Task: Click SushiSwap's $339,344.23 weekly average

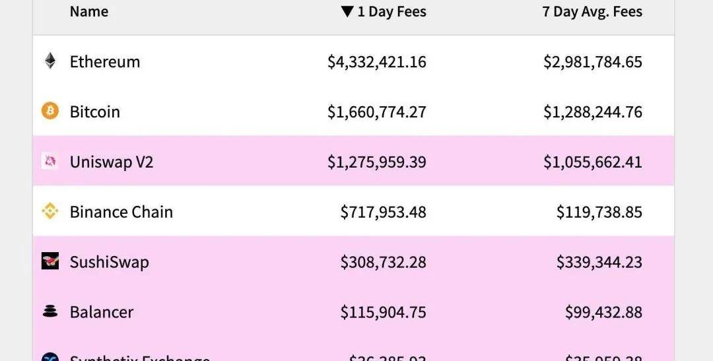Action: tap(599, 262)
